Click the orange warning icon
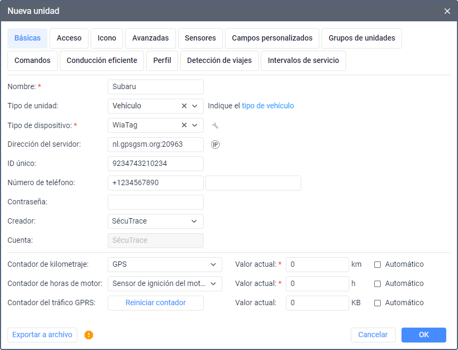 click(89, 335)
